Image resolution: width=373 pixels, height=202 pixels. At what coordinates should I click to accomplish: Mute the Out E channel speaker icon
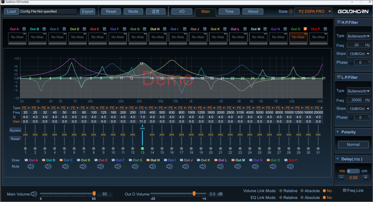click(100, 167)
